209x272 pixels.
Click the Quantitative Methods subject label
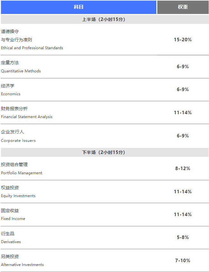[x=21, y=71]
